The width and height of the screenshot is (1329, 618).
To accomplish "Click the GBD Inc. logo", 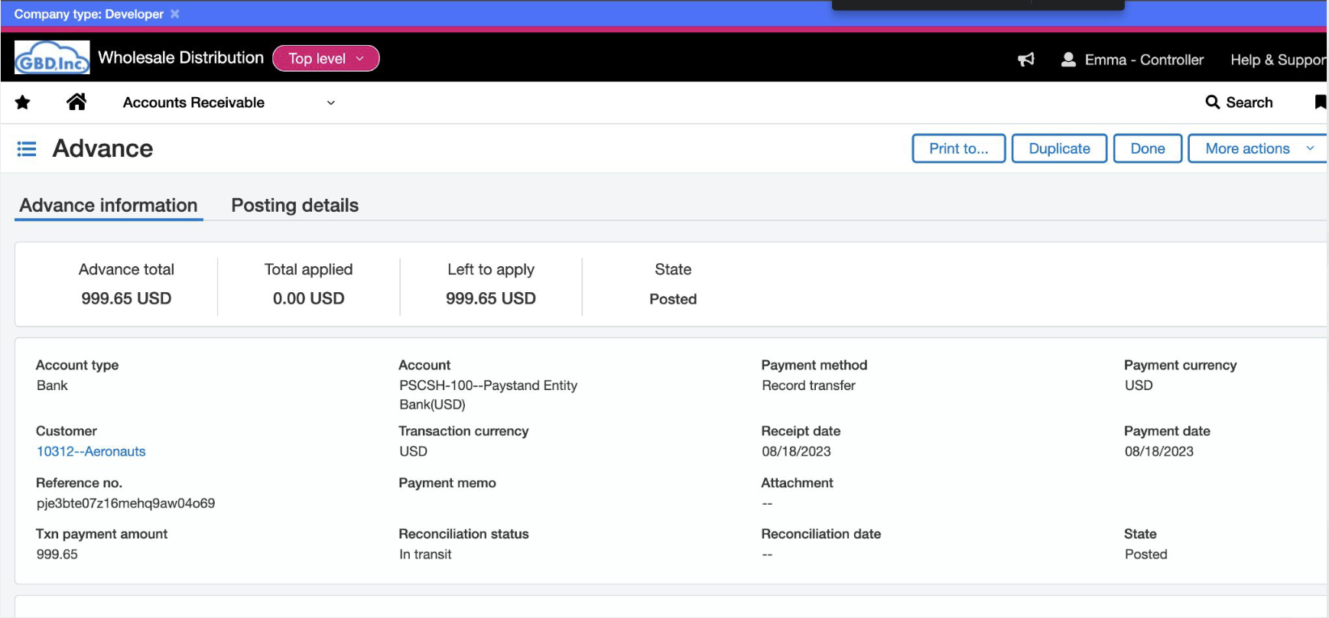I will [52, 58].
